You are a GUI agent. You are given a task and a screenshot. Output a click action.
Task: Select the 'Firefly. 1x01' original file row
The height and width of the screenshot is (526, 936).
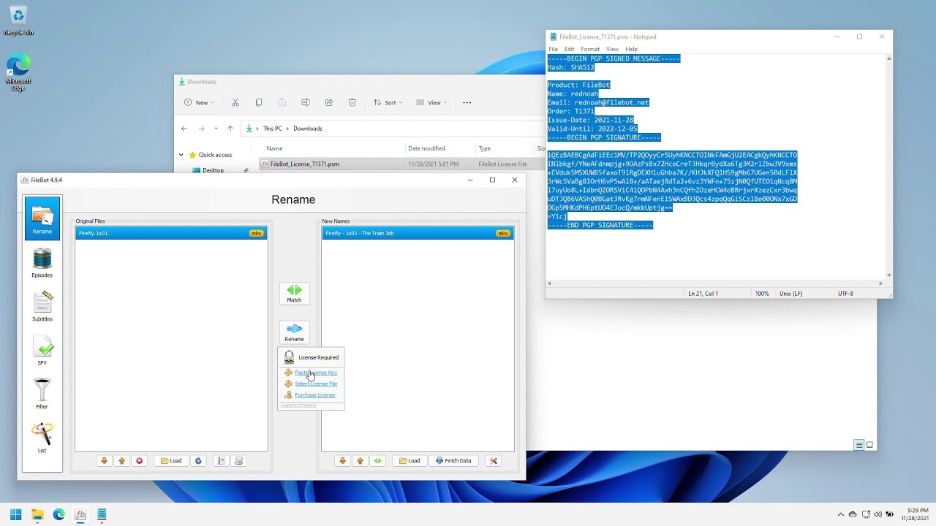pyautogui.click(x=171, y=233)
